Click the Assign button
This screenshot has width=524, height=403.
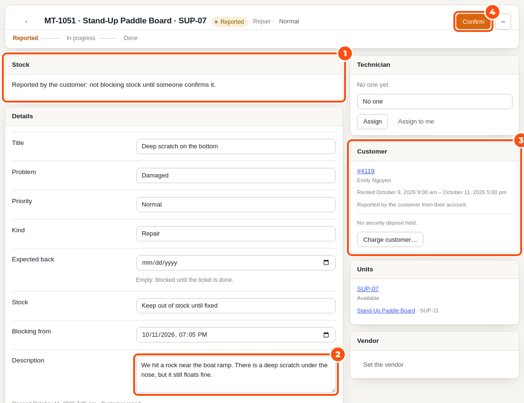pos(372,122)
